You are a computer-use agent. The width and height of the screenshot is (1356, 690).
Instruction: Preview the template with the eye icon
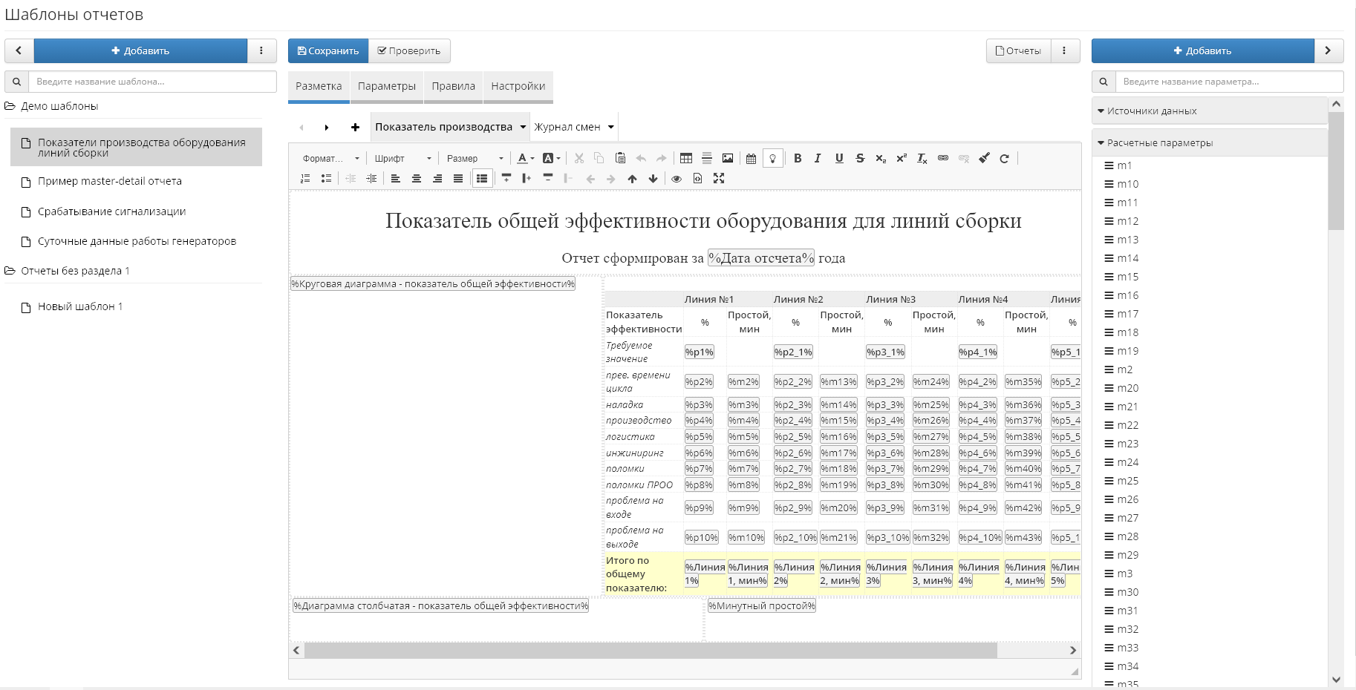pos(677,178)
